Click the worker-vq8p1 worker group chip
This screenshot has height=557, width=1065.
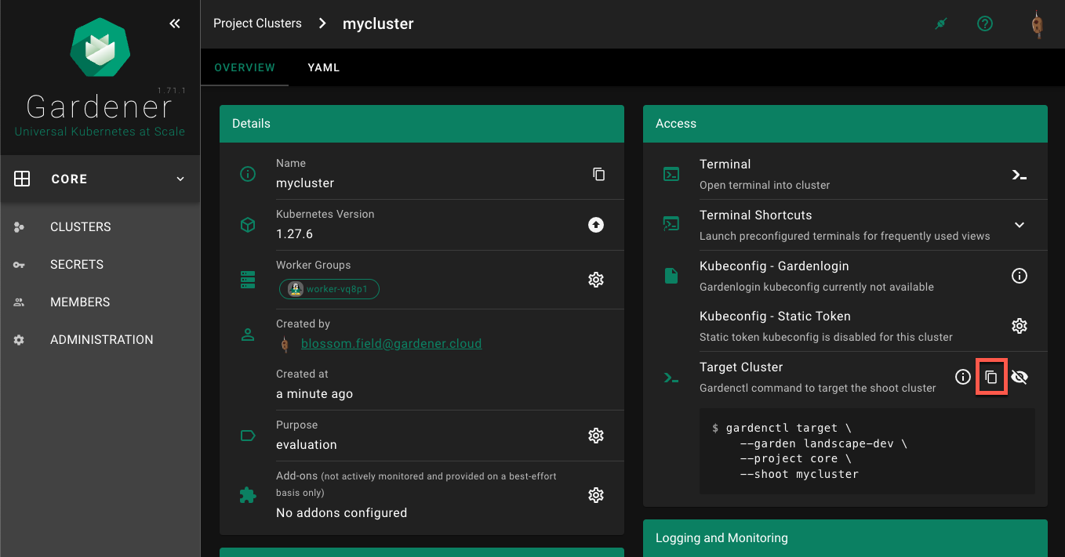pos(329,289)
